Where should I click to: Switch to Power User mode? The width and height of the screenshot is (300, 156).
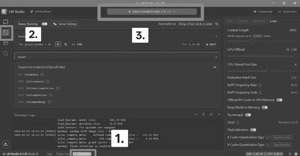tap(63, 154)
